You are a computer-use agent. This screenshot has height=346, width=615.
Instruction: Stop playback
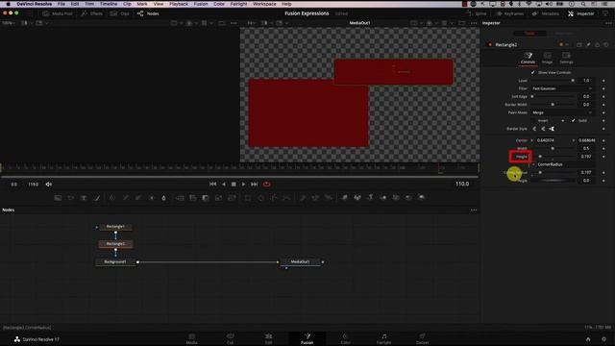pyautogui.click(x=234, y=184)
